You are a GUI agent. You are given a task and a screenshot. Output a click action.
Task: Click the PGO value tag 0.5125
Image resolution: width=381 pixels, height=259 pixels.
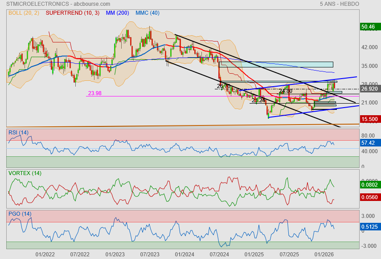pos(369,226)
